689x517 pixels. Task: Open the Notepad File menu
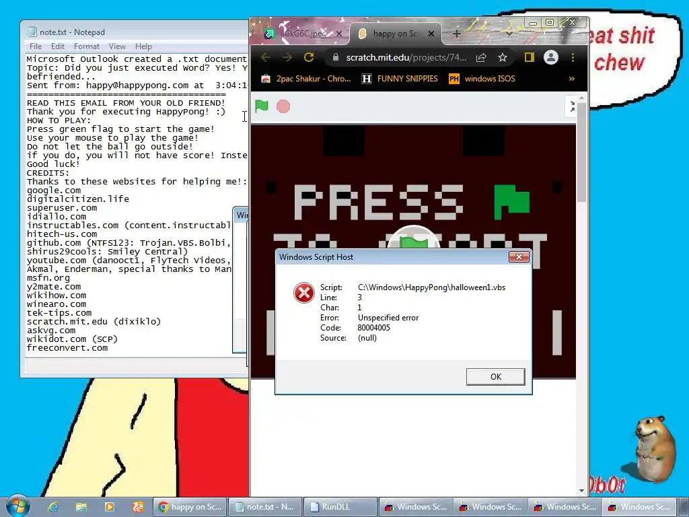click(36, 46)
